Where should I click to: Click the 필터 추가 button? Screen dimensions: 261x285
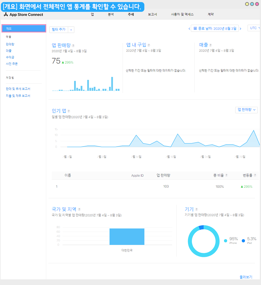(59, 30)
